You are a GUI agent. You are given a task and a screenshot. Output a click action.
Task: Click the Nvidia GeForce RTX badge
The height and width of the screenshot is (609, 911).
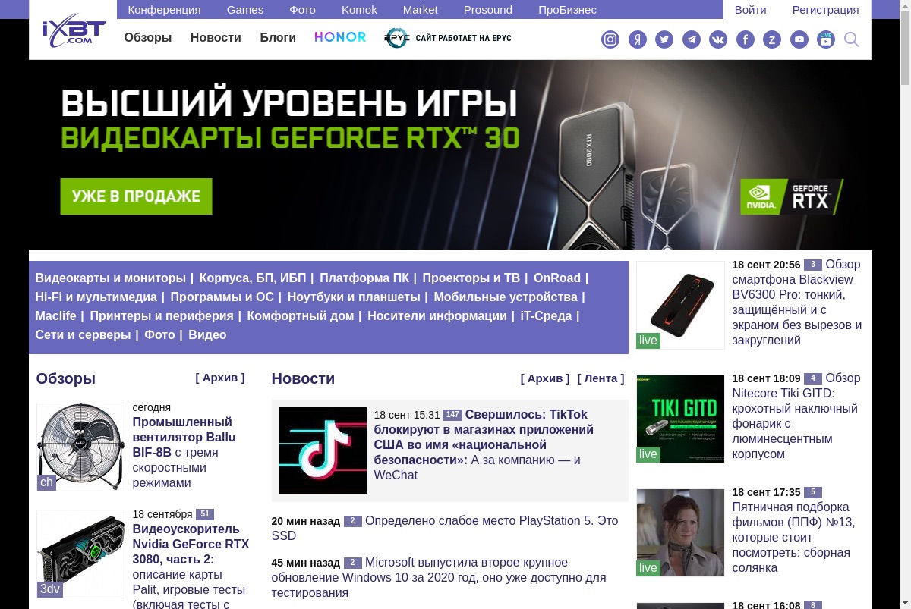792,197
